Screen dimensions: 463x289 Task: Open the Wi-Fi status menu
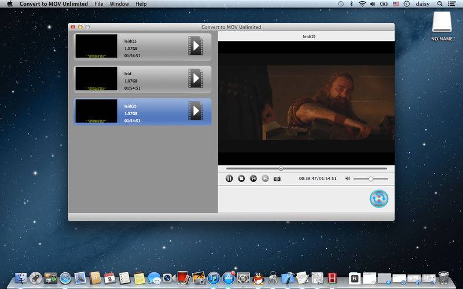(x=362, y=4)
